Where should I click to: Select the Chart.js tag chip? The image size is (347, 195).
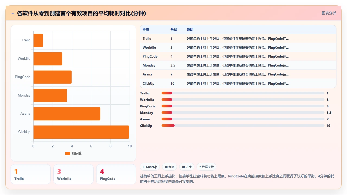tap(150, 167)
